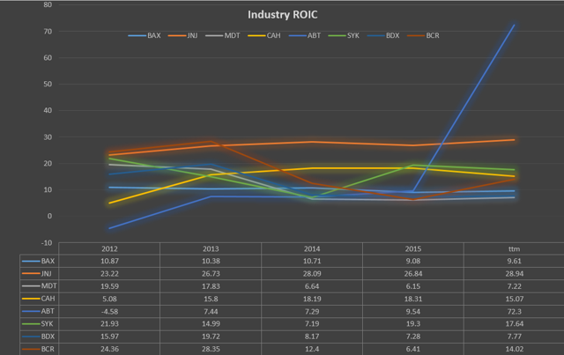Click the value 28.94 in JNJ row

tap(514, 274)
